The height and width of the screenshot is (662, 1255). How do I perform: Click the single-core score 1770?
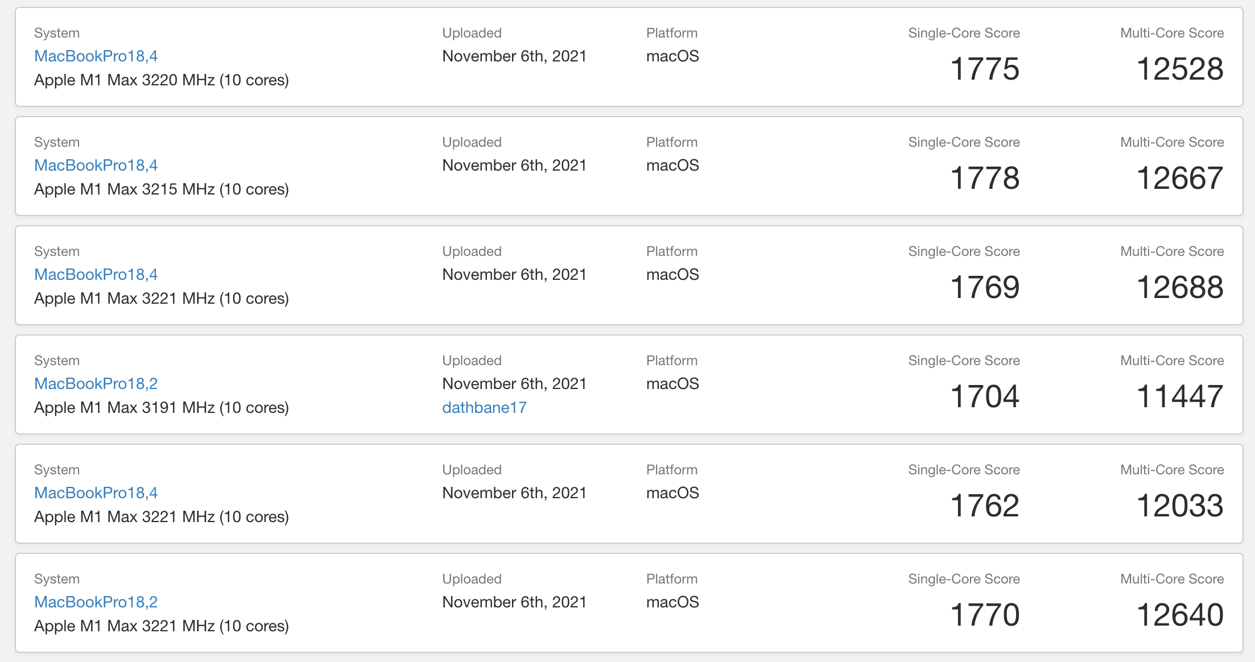pos(985,615)
